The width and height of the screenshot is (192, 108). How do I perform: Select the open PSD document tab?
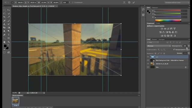(34, 6)
